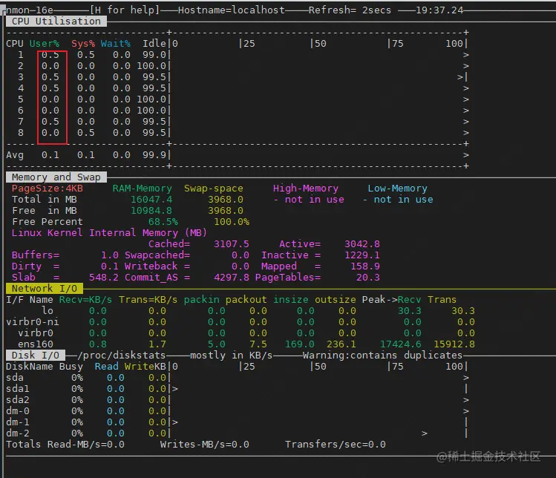Click the 'H for help' hint
This screenshot has height=478, width=556.
pyautogui.click(x=125, y=10)
